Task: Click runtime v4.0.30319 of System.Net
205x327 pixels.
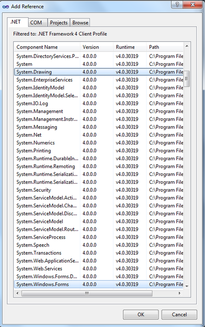Action: tap(127, 135)
